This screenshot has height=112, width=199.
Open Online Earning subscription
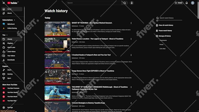[x=12, y=28]
